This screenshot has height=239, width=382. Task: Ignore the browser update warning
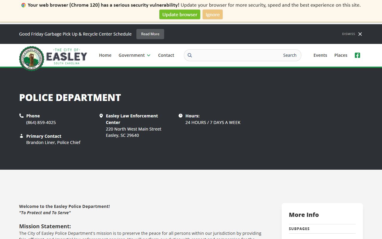[212, 14]
